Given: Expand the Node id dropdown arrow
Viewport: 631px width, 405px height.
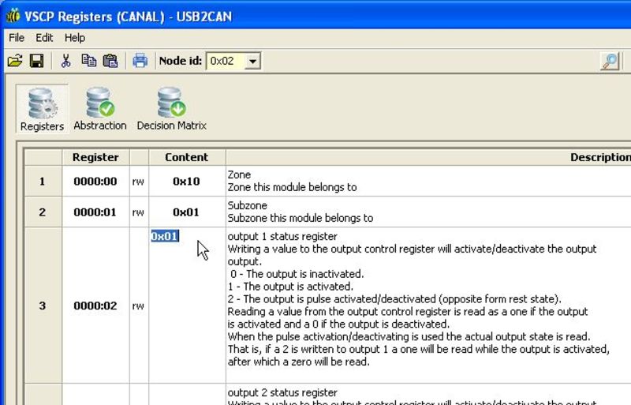Looking at the screenshot, I should point(252,61).
